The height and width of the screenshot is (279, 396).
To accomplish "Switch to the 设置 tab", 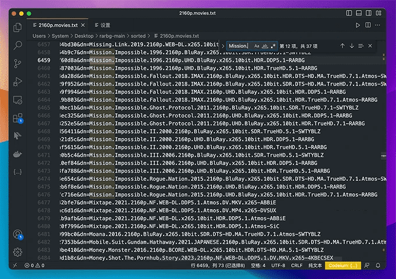I will coord(105,26).
